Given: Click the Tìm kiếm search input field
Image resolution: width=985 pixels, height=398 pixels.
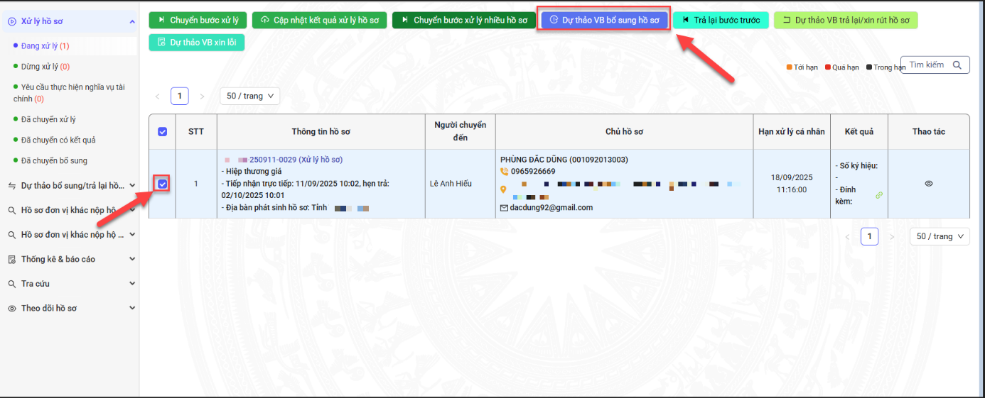Looking at the screenshot, I should (927, 65).
